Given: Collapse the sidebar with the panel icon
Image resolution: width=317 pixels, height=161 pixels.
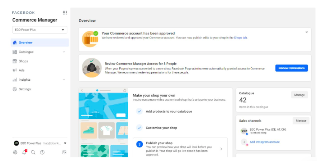Looking at the screenshot, I should [x=65, y=152].
